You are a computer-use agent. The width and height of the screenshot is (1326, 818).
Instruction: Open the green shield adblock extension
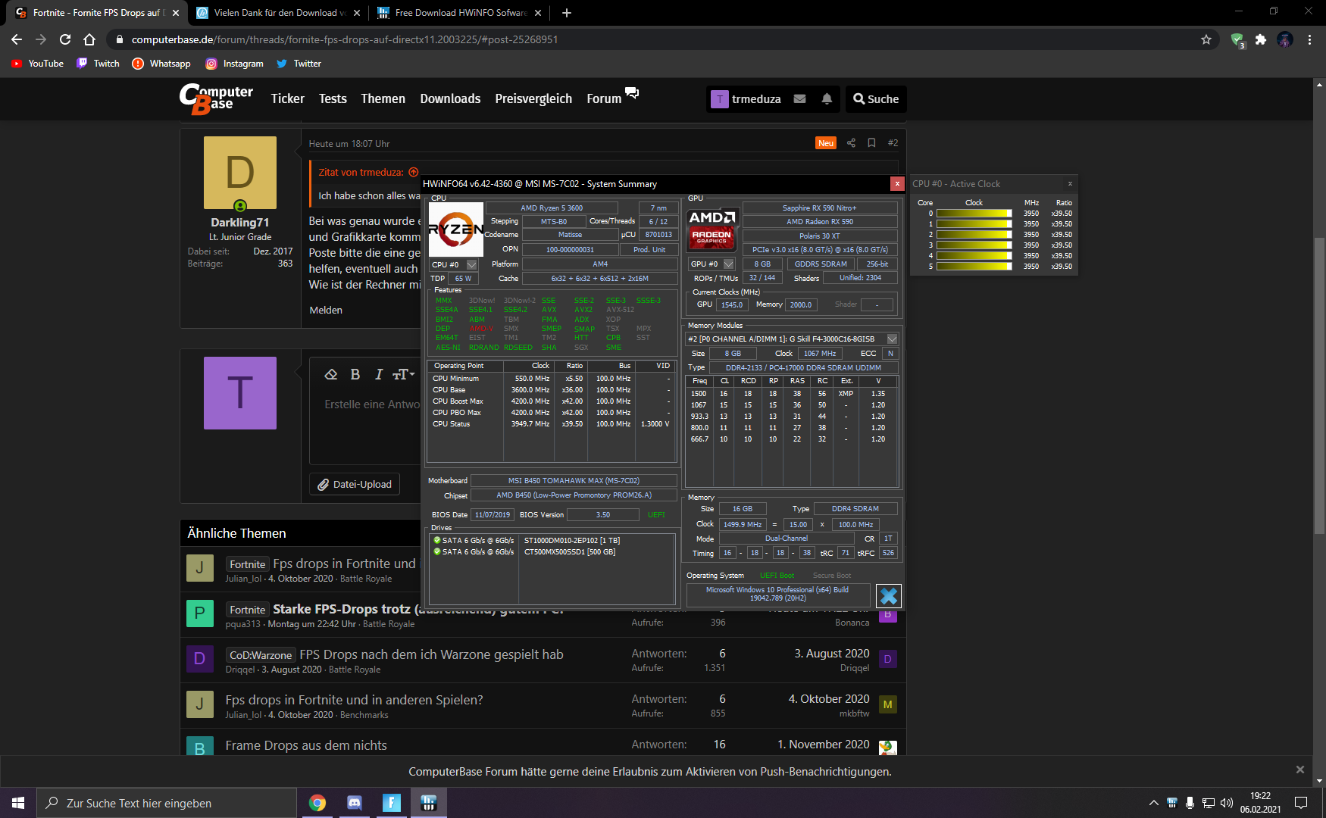pyautogui.click(x=1237, y=40)
